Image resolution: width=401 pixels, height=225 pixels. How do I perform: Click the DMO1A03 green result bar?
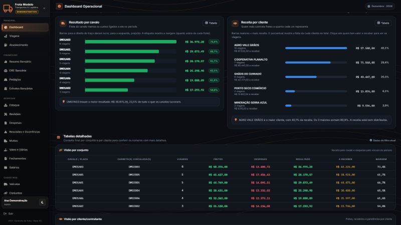131,42
